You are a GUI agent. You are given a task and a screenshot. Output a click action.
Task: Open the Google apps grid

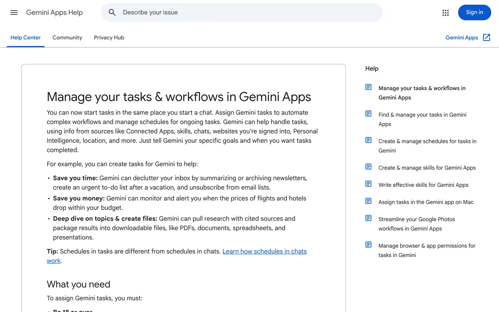(446, 12)
